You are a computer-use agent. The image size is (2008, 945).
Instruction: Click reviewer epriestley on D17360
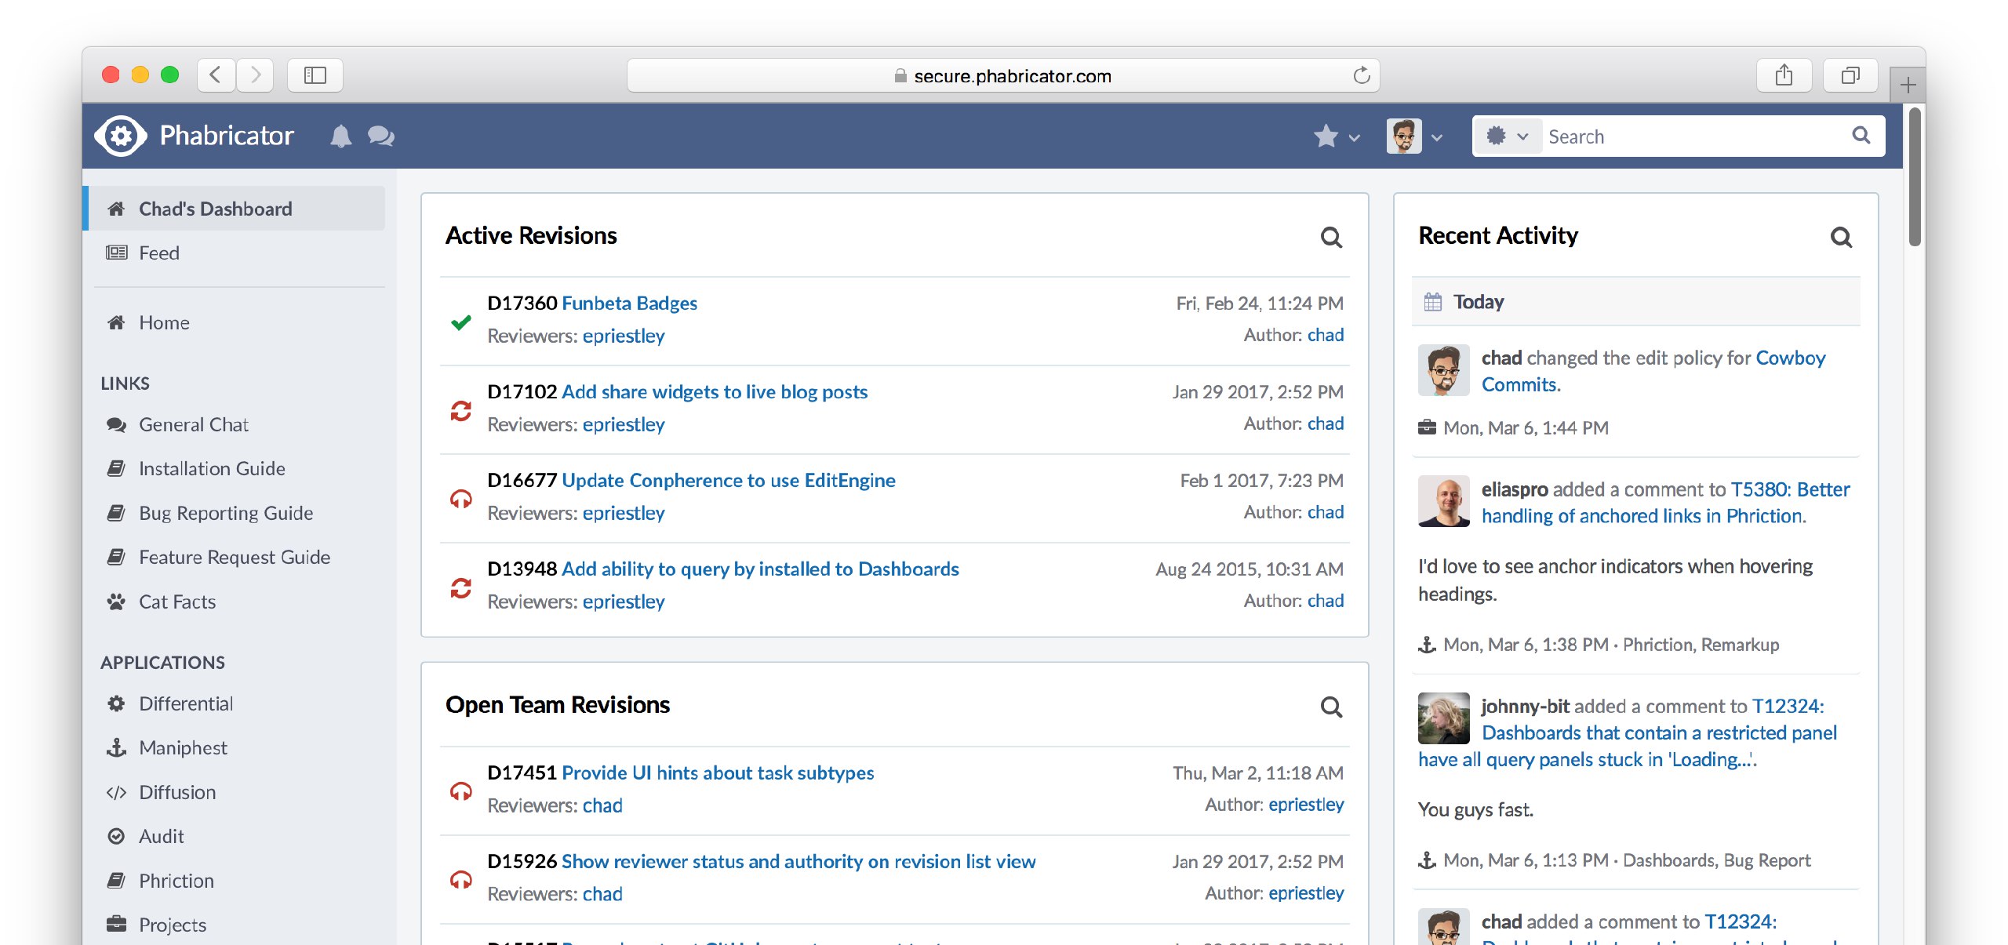click(x=624, y=336)
